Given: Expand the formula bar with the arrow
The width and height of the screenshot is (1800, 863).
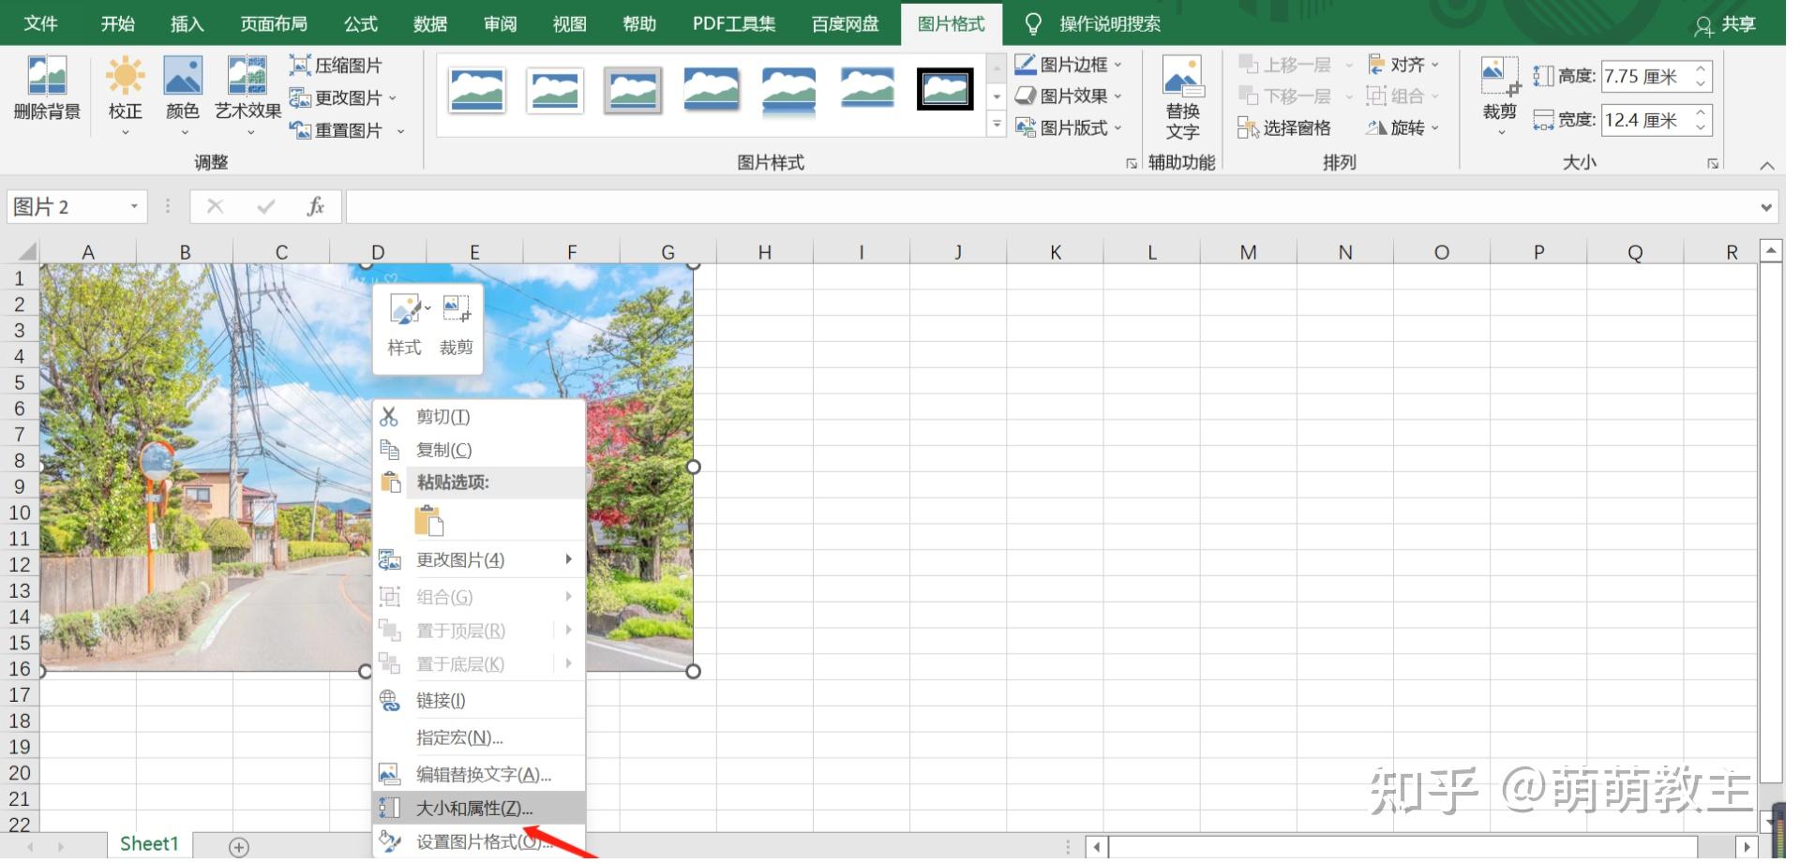Looking at the screenshot, I should [1766, 207].
